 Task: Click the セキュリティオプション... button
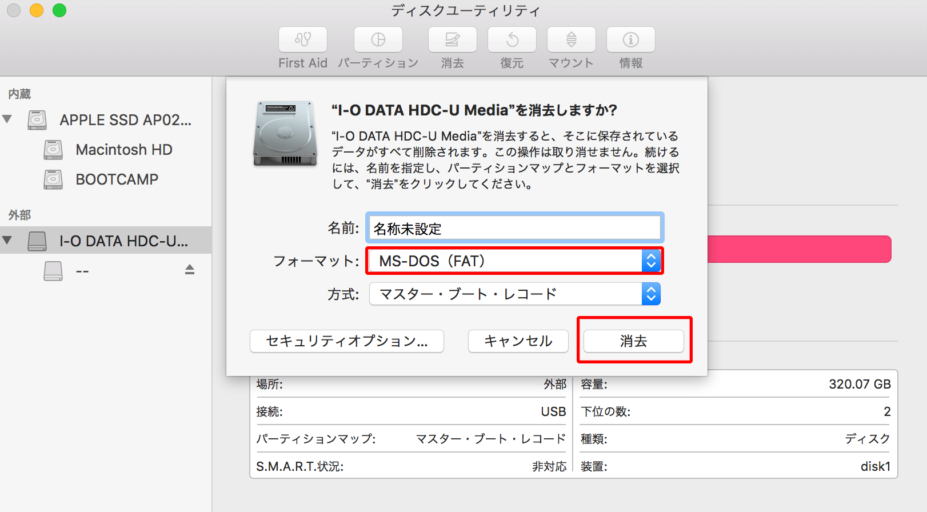347,341
